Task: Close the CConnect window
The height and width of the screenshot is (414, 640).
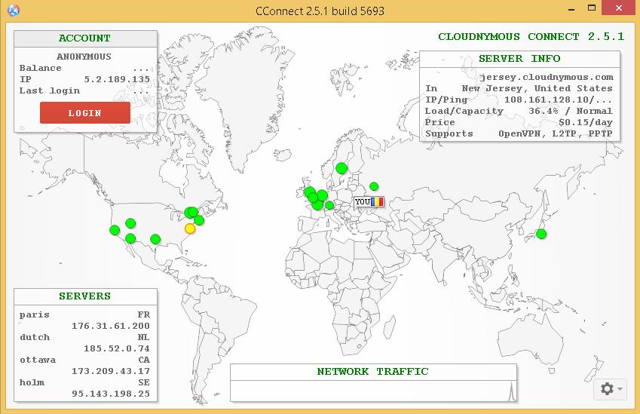Action: pyautogui.click(x=619, y=8)
